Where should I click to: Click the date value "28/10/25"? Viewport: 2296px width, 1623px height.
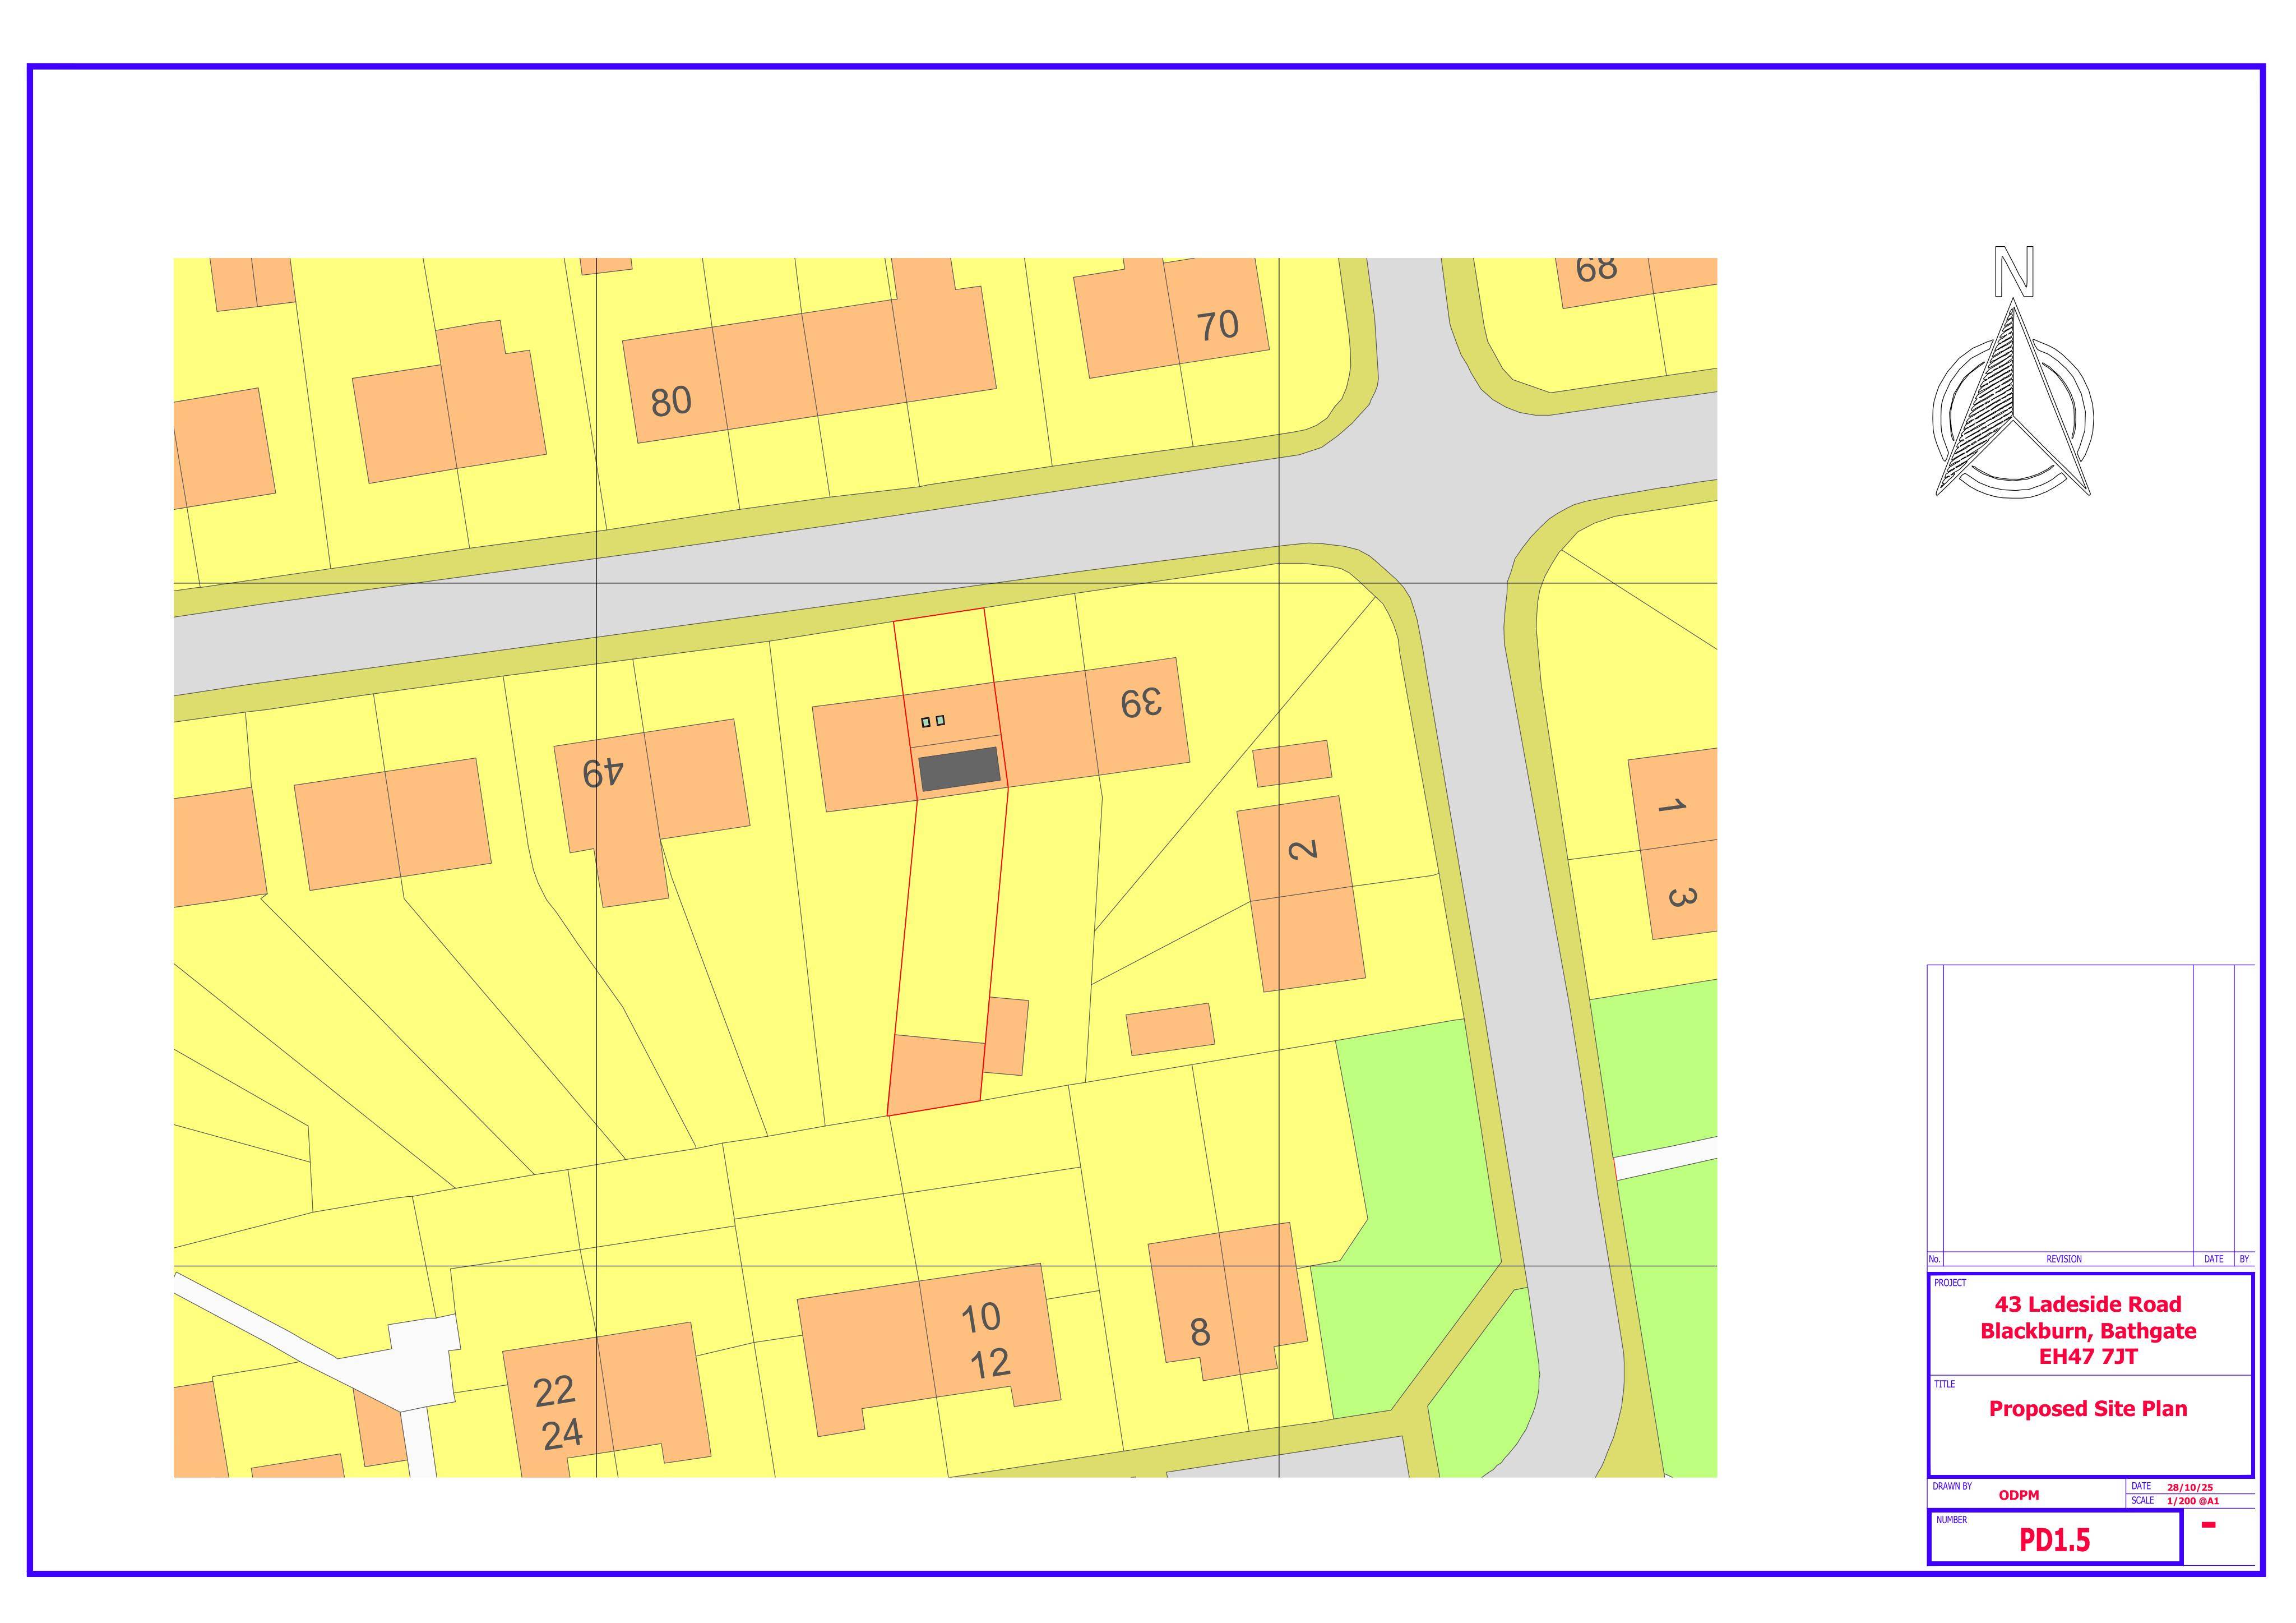point(2190,1487)
